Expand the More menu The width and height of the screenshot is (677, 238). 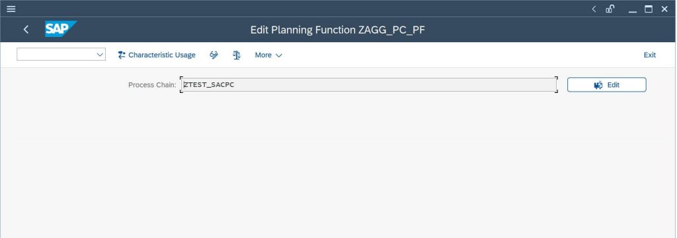(268, 55)
